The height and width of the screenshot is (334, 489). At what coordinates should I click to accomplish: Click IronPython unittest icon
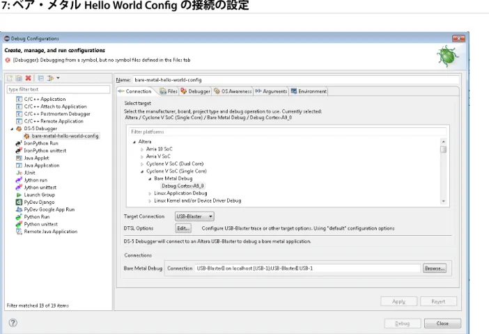pyautogui.click(x=19, y=151)
